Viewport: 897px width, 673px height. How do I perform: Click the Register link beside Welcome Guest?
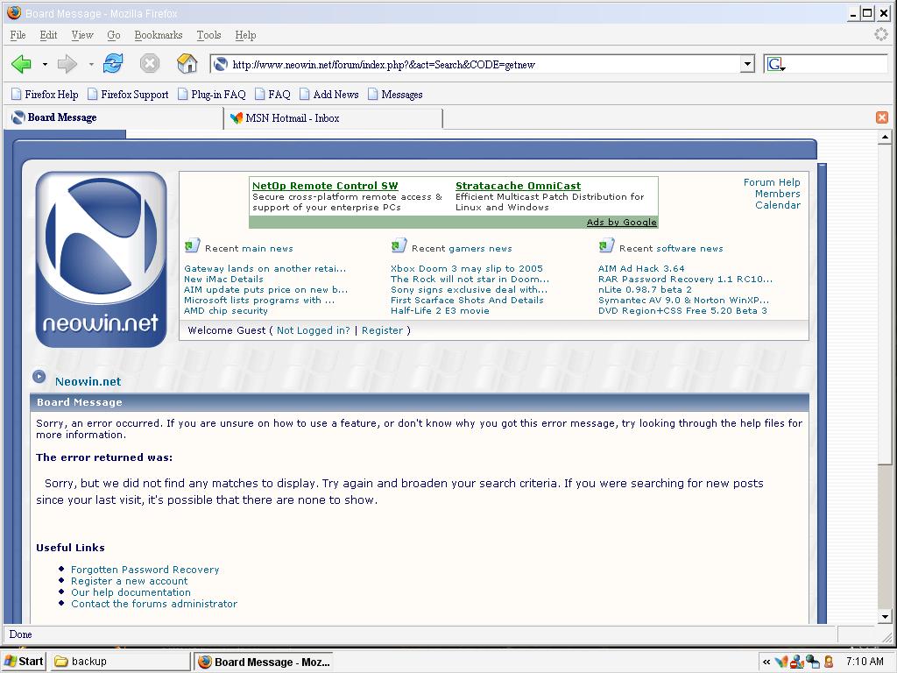[x=382, y=330]
